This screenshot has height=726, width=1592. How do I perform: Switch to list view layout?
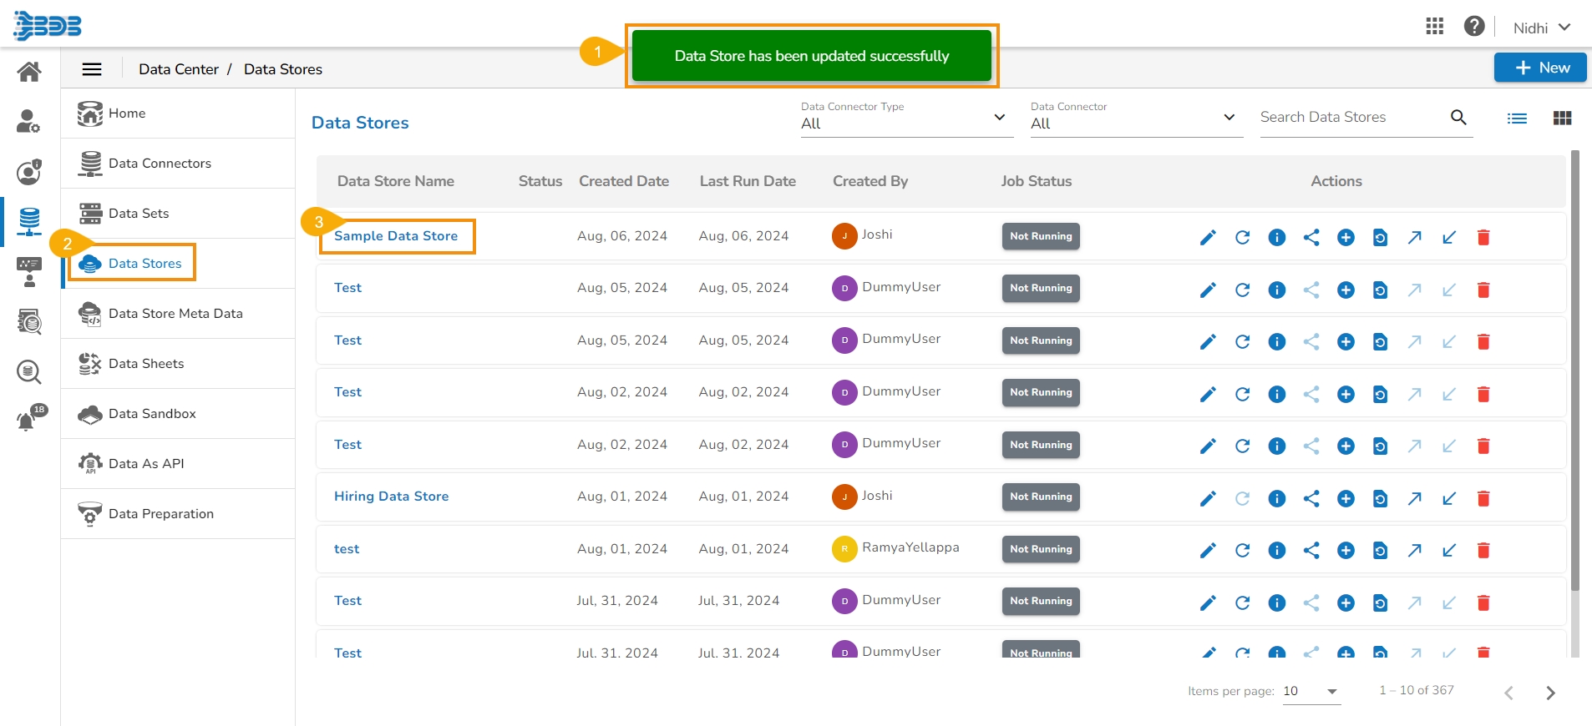point(1517,118)
